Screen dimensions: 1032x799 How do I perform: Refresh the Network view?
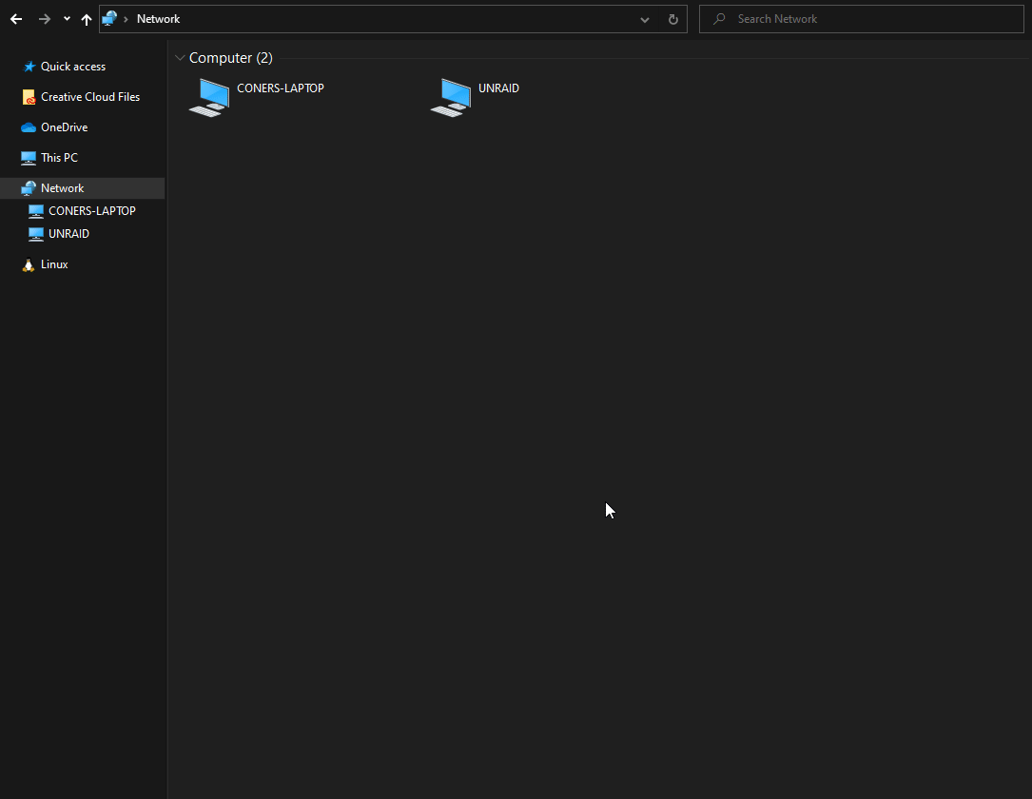click(672, 19)
